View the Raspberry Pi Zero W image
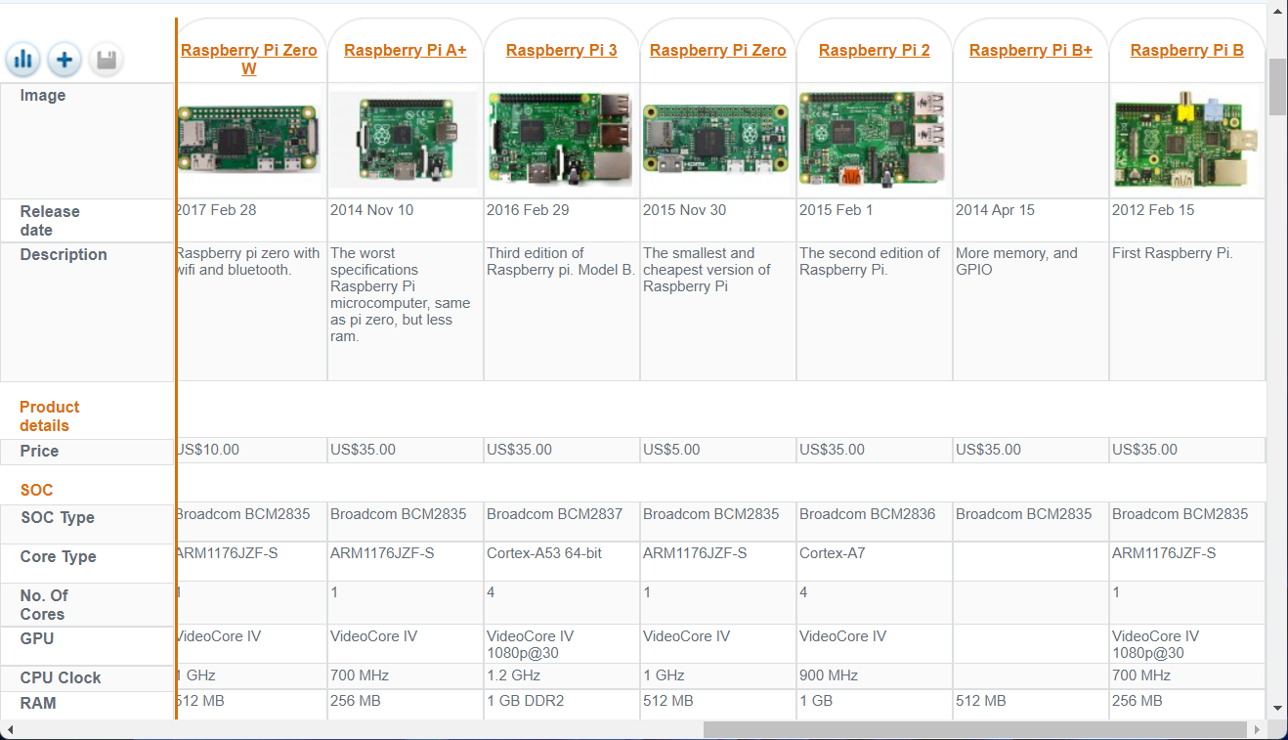This screenshot has width=1288, height=740. tap(249, 140)
